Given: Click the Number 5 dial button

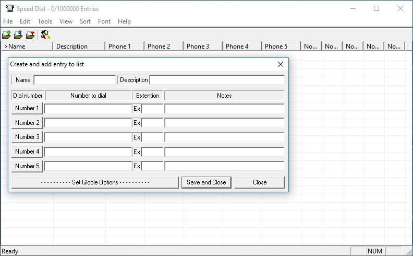Looking at the screenshot, I should 27,166.
